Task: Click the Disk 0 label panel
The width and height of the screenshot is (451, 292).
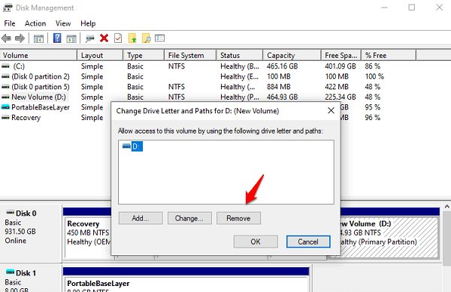Action: pyautogui.click(x=31, y=233)
